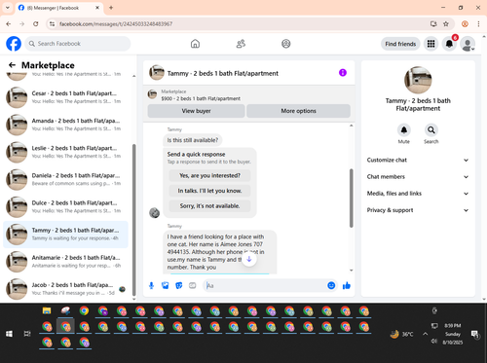The width and height of the screenshot is (487, 363).
Task: Click the browser address bar URL
Action: (x=116, y=24)
